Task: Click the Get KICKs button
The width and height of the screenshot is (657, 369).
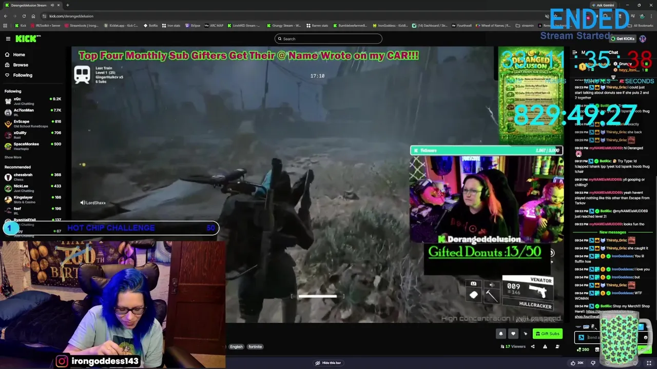Action: [622, 38]
